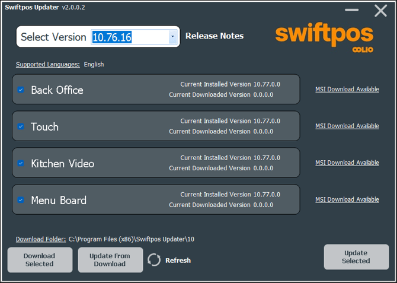This screenshot has width=397, height=283.
Task: Click MSI Download Available for Touch
Action: click(347, 126)
